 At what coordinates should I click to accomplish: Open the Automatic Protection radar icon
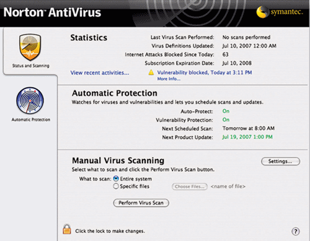(30, 100)
